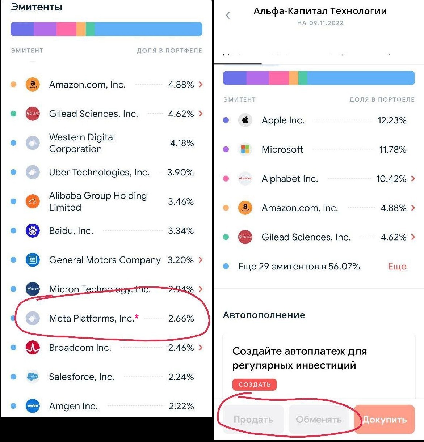Tap the Alibaba orange logo icon
The image size is (424, 442).
(x=33, y=201)
